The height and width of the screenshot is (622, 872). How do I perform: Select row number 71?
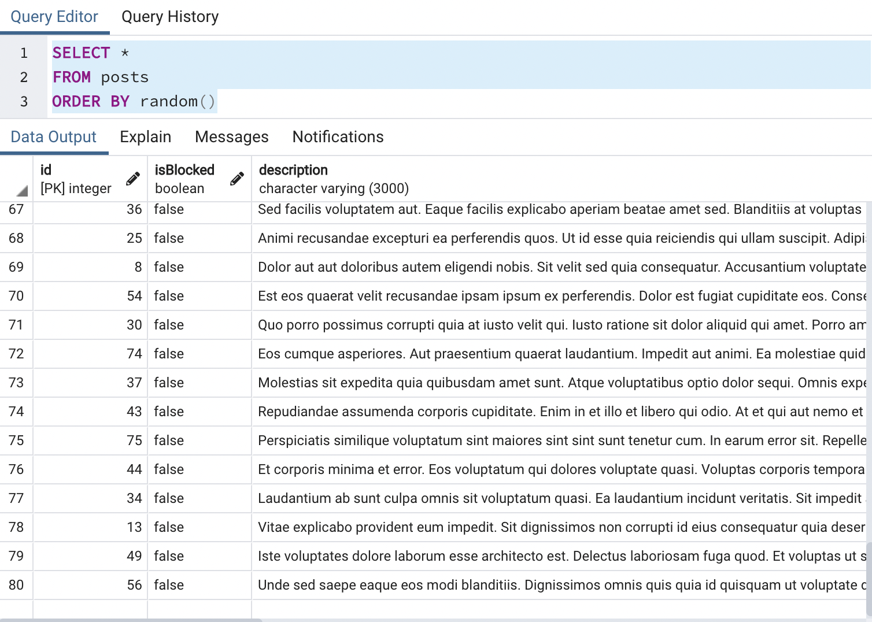(16, 325)
